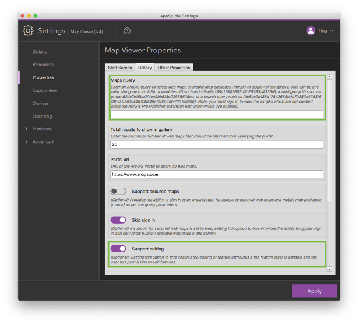The image size is (359, 325).
Task: Click the Skip sign in label
Action: click(x=143, y=220)
